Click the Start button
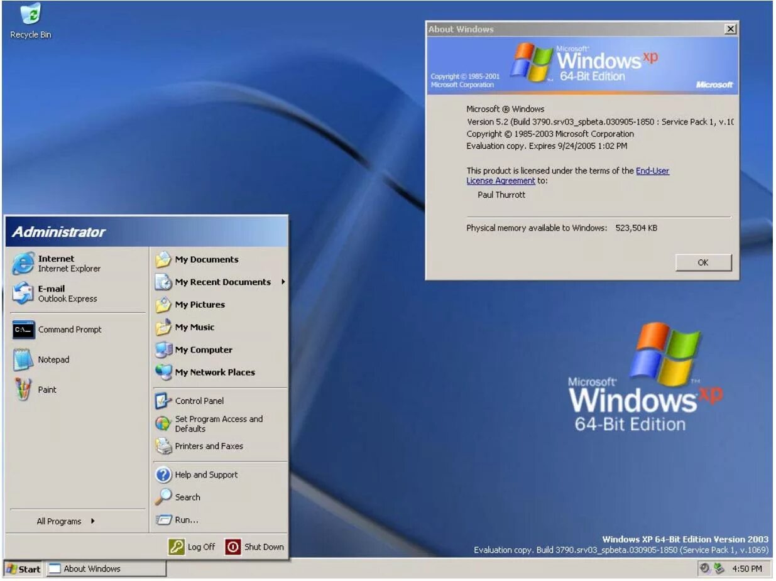 pos(23,569)
